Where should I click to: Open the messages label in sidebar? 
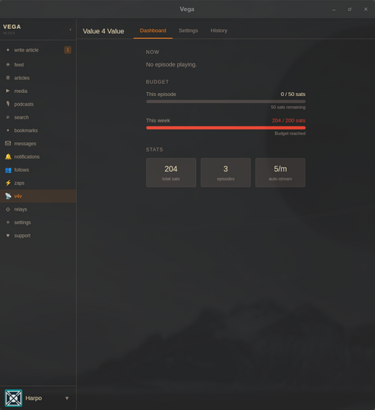pyautogui.click(x=25, y=144)
